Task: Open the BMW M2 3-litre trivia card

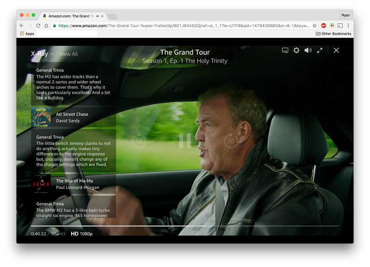Action: click(74, 207)
